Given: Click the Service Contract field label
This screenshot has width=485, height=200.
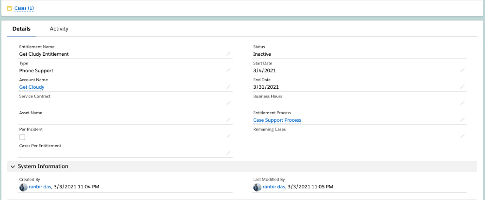Looking at the screenshot, I should 34,96.
